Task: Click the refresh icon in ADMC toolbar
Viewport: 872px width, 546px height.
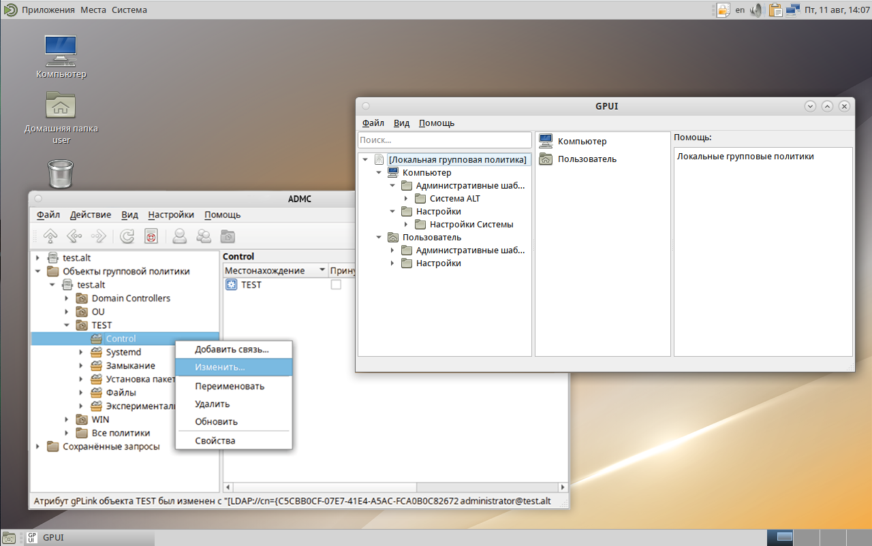Action: coord(127,236)
